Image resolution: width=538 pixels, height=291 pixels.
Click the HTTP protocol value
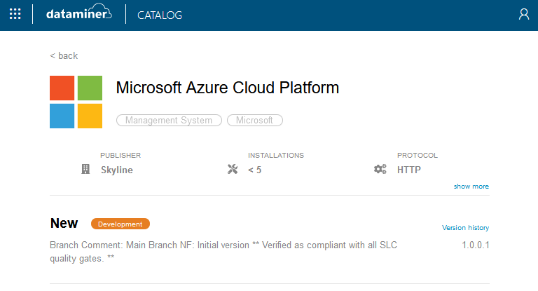pyautogui.click(x=408, y=170)
